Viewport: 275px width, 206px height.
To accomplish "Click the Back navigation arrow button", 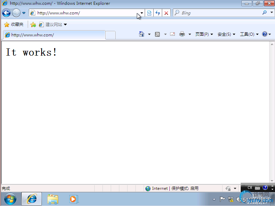I will [6, 13].
